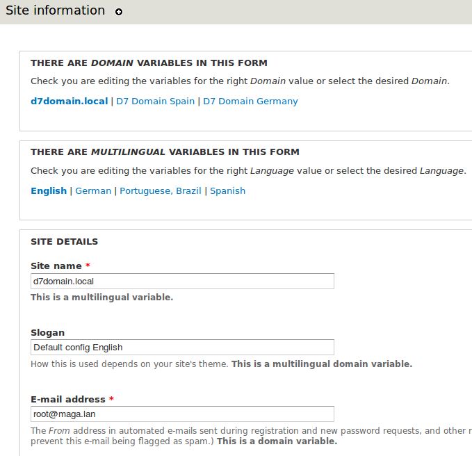
Task: Open the D7 Domain Germany domain link
Action: point(250,101)
